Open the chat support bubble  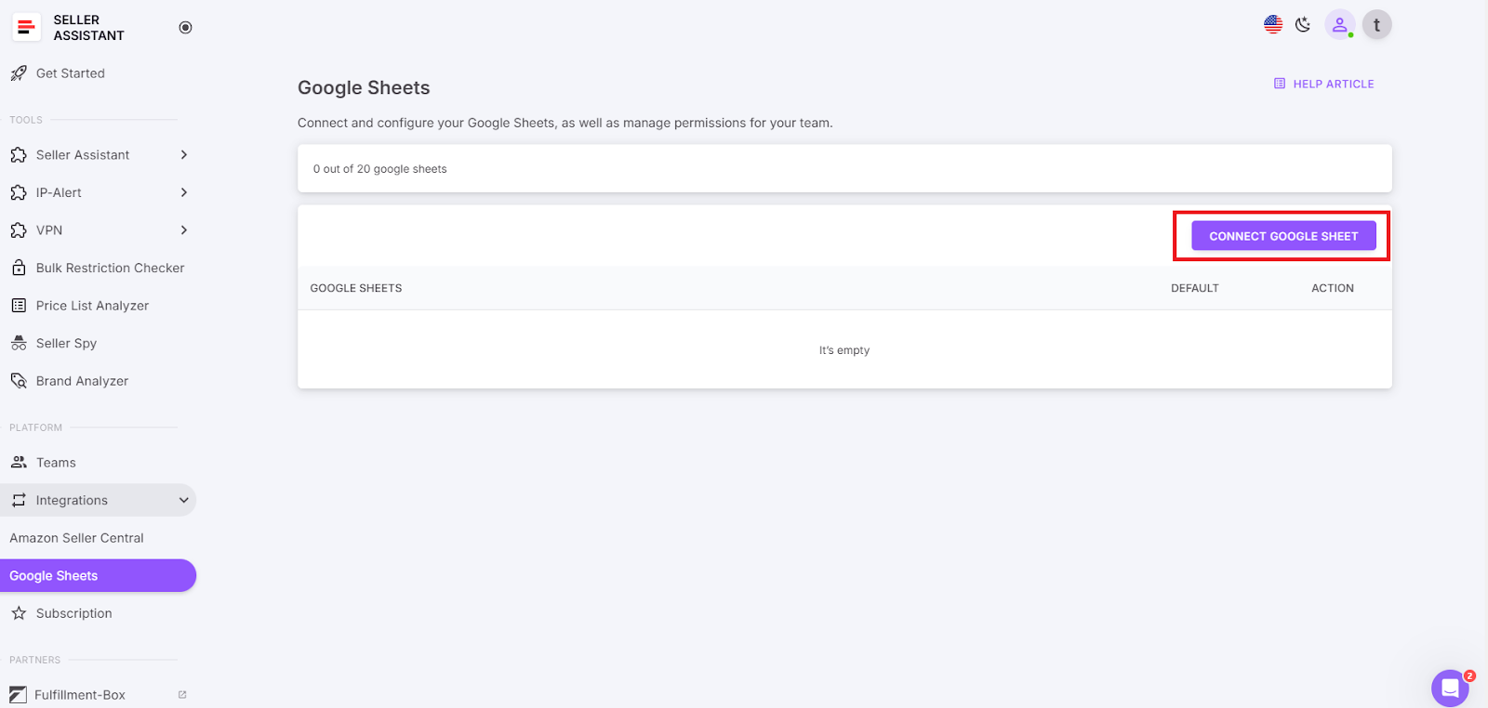coord(1449,688)
